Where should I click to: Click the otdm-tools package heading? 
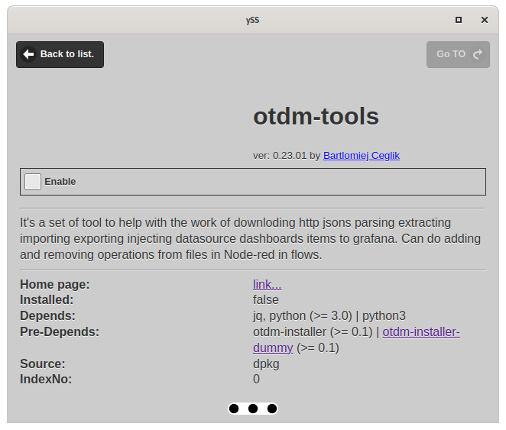[316, 116]
